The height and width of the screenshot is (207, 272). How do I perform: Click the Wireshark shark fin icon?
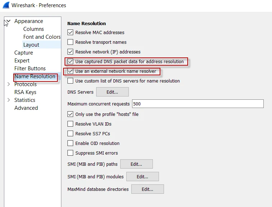click(6, 5)
